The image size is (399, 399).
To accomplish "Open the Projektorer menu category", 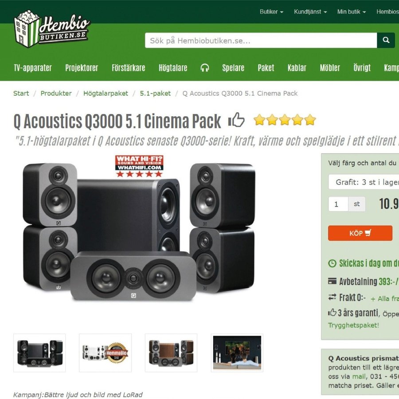I will click(x=82, y=68).
